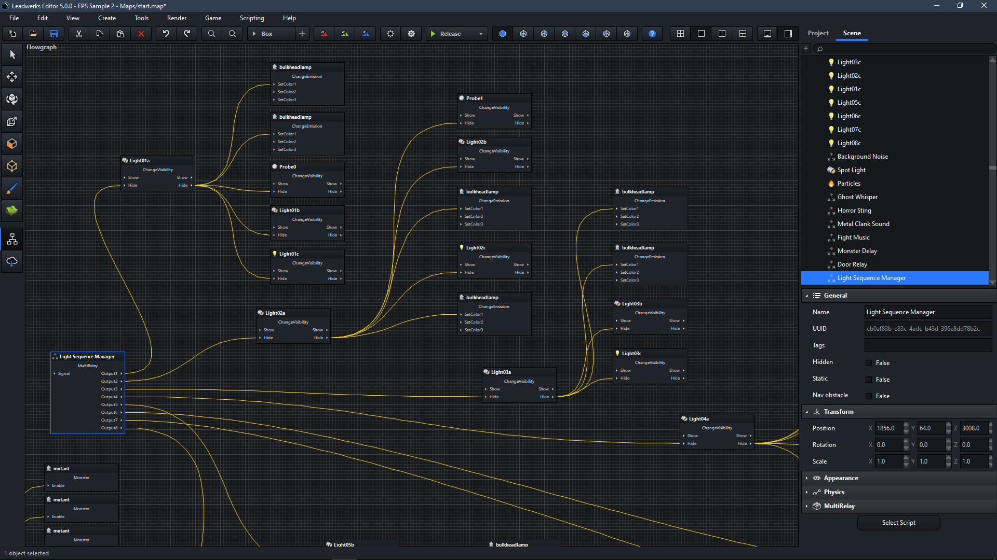Click the Select Script button

coord(898,522)
